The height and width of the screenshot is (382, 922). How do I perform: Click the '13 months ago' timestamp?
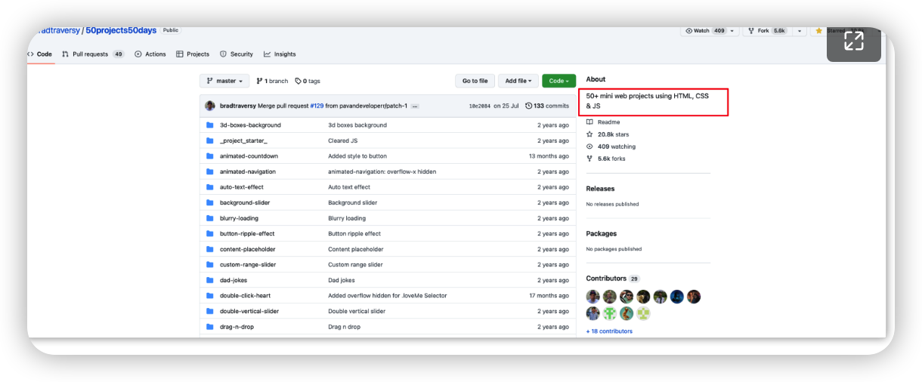(x=549, y=156)
